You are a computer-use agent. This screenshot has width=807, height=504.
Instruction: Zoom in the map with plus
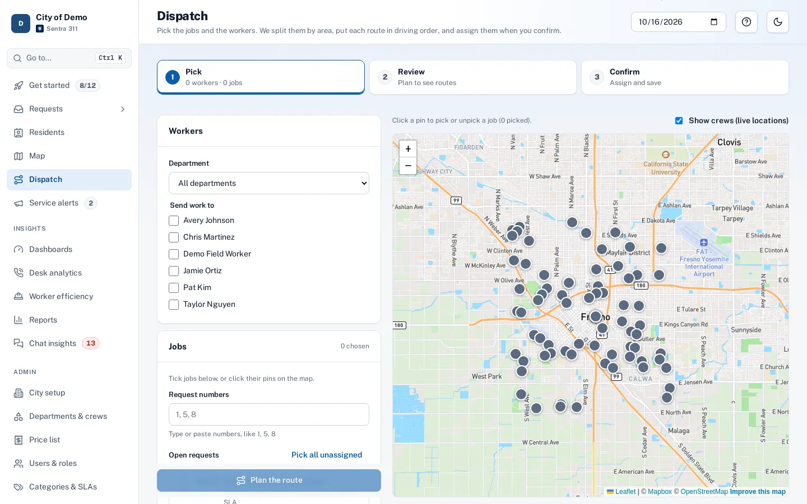[408, 149]
